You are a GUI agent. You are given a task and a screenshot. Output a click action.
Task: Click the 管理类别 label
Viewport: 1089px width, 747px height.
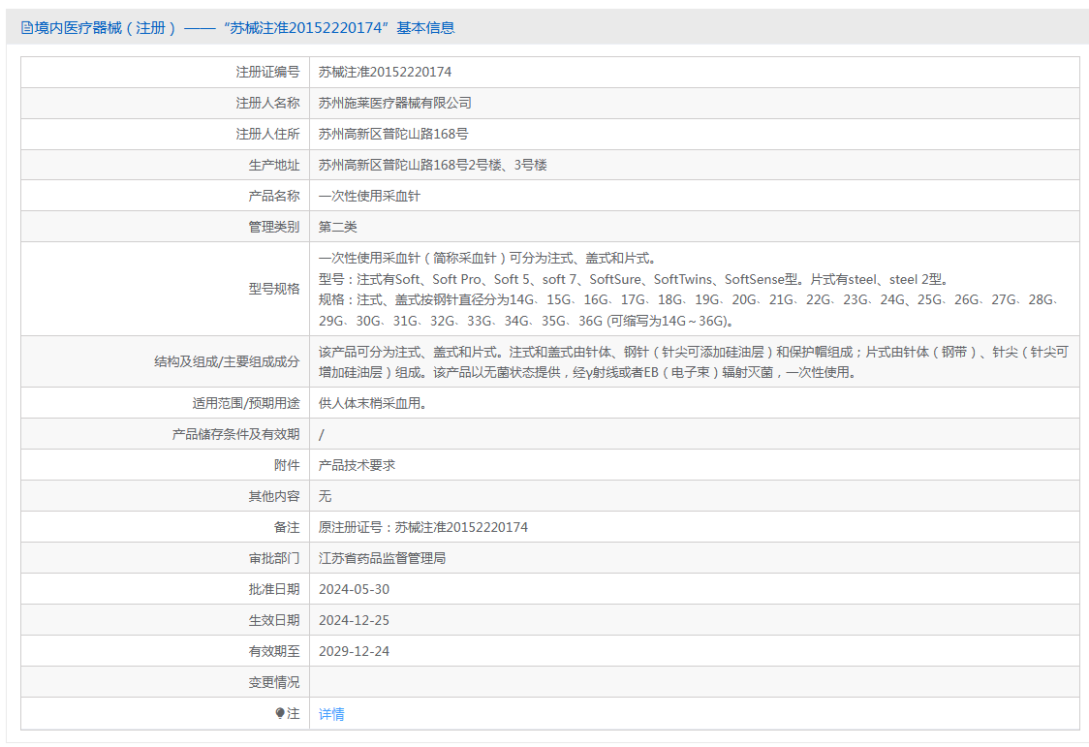tap(273, 227)
